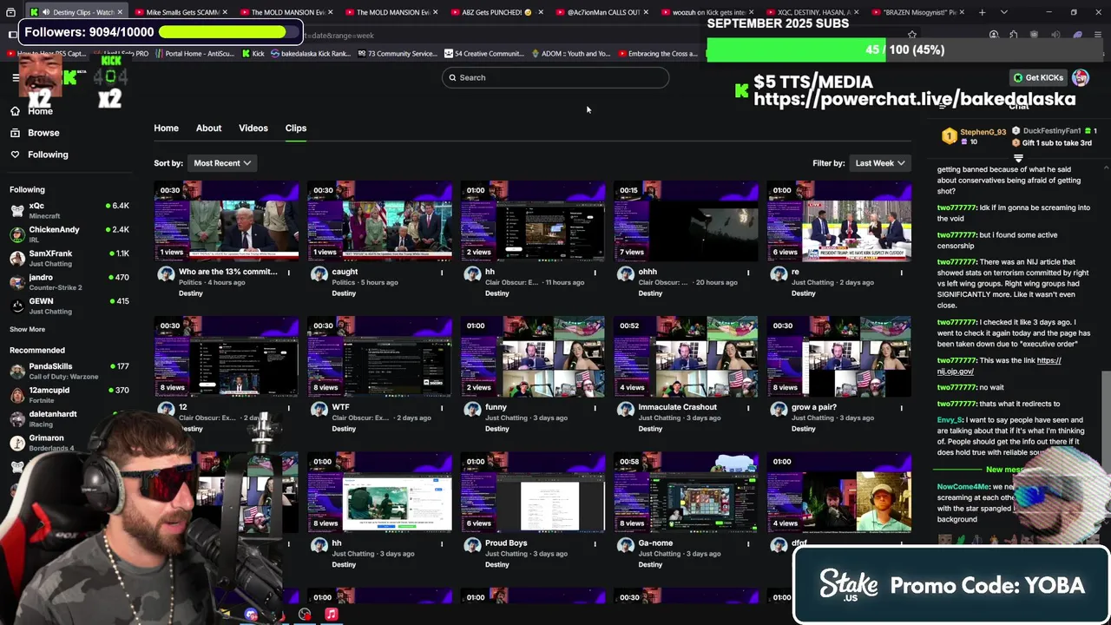Open options menu for 'caught' clip
Image resolution: width=1111 pixels, height=625 pixels.
tap(442, 273)
